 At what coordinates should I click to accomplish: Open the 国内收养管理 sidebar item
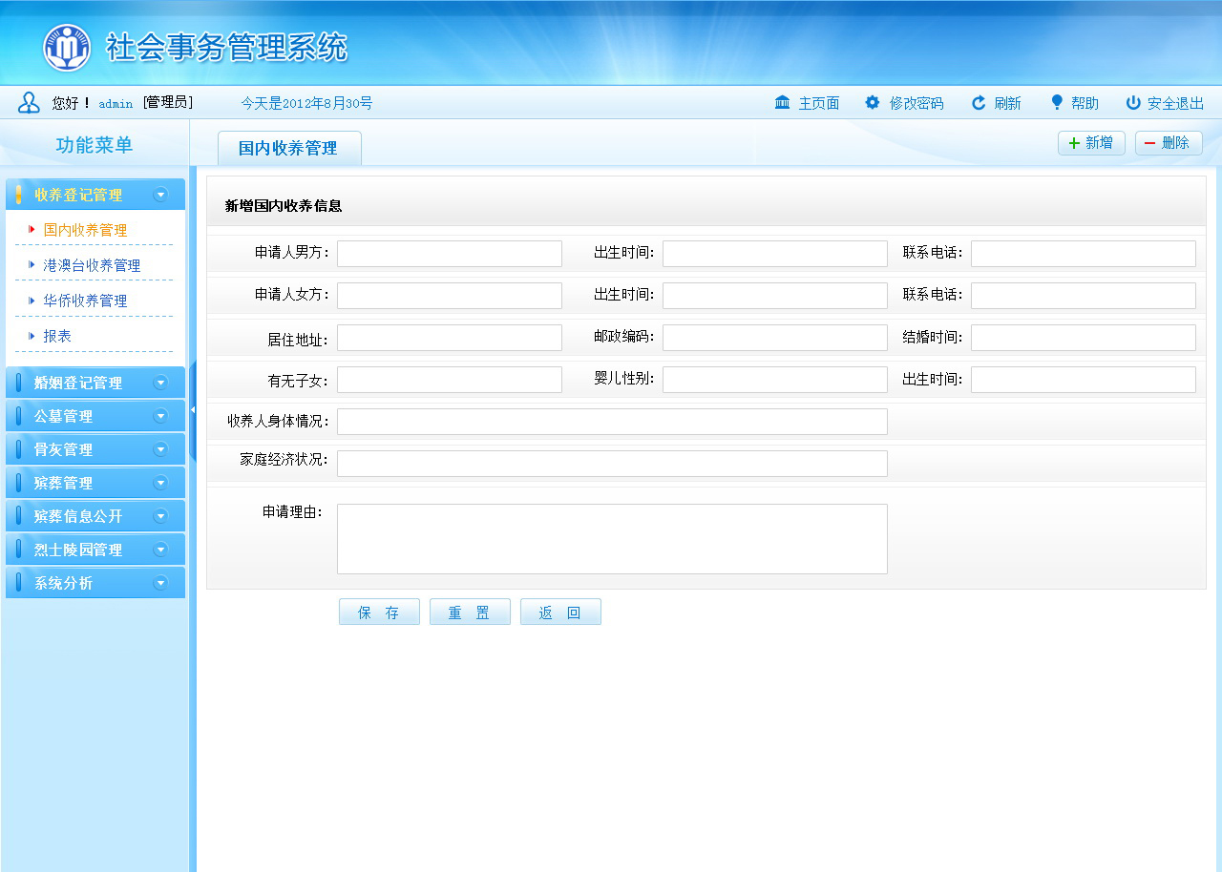coord(85,230)
